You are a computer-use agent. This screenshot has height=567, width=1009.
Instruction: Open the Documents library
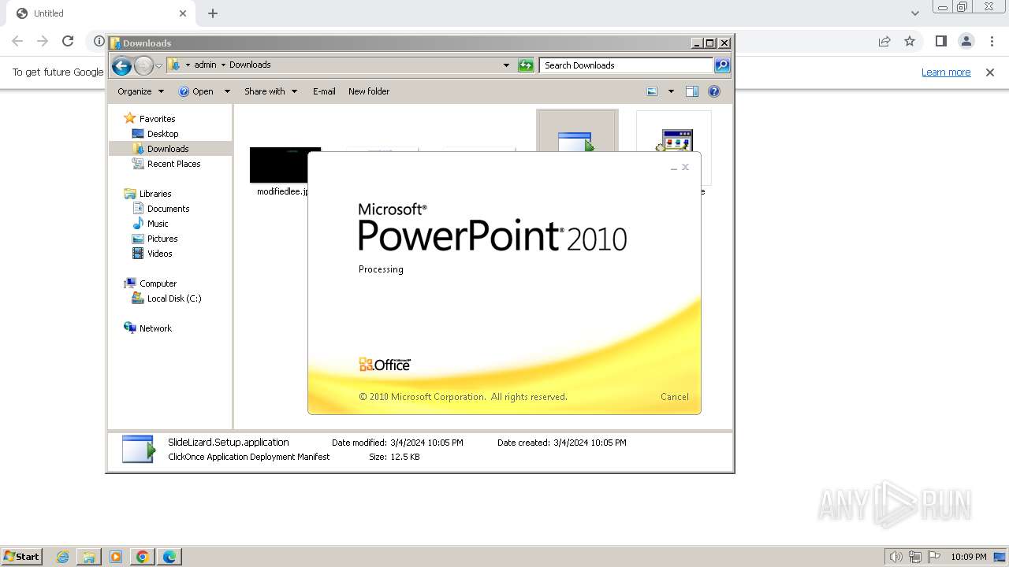point(168,209)
